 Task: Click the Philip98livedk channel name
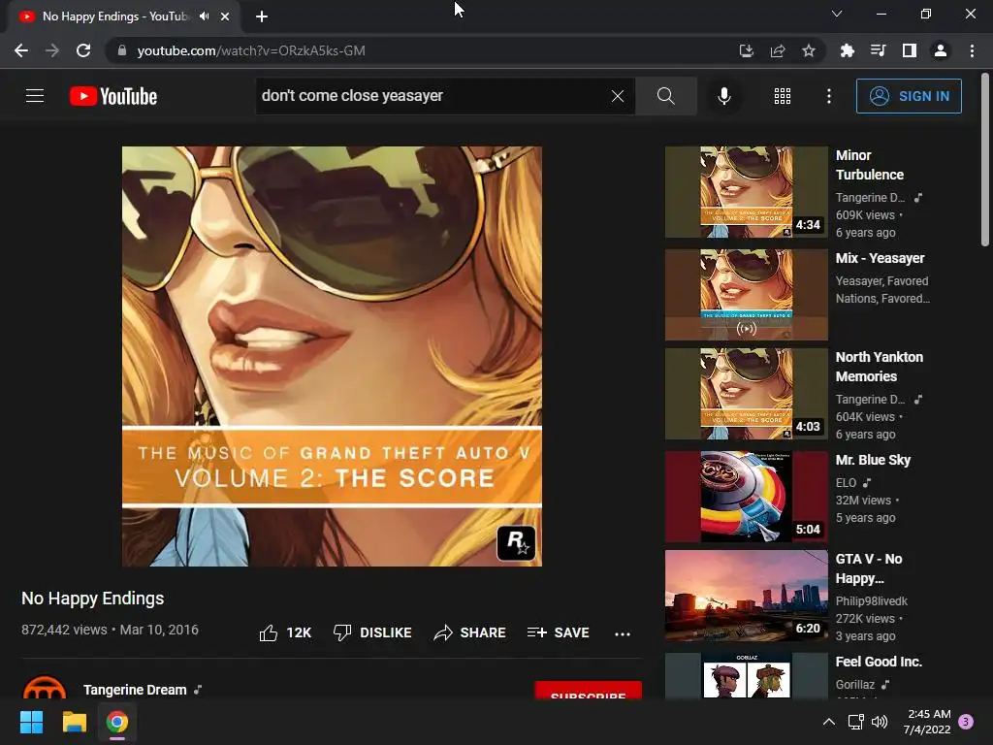872,600
